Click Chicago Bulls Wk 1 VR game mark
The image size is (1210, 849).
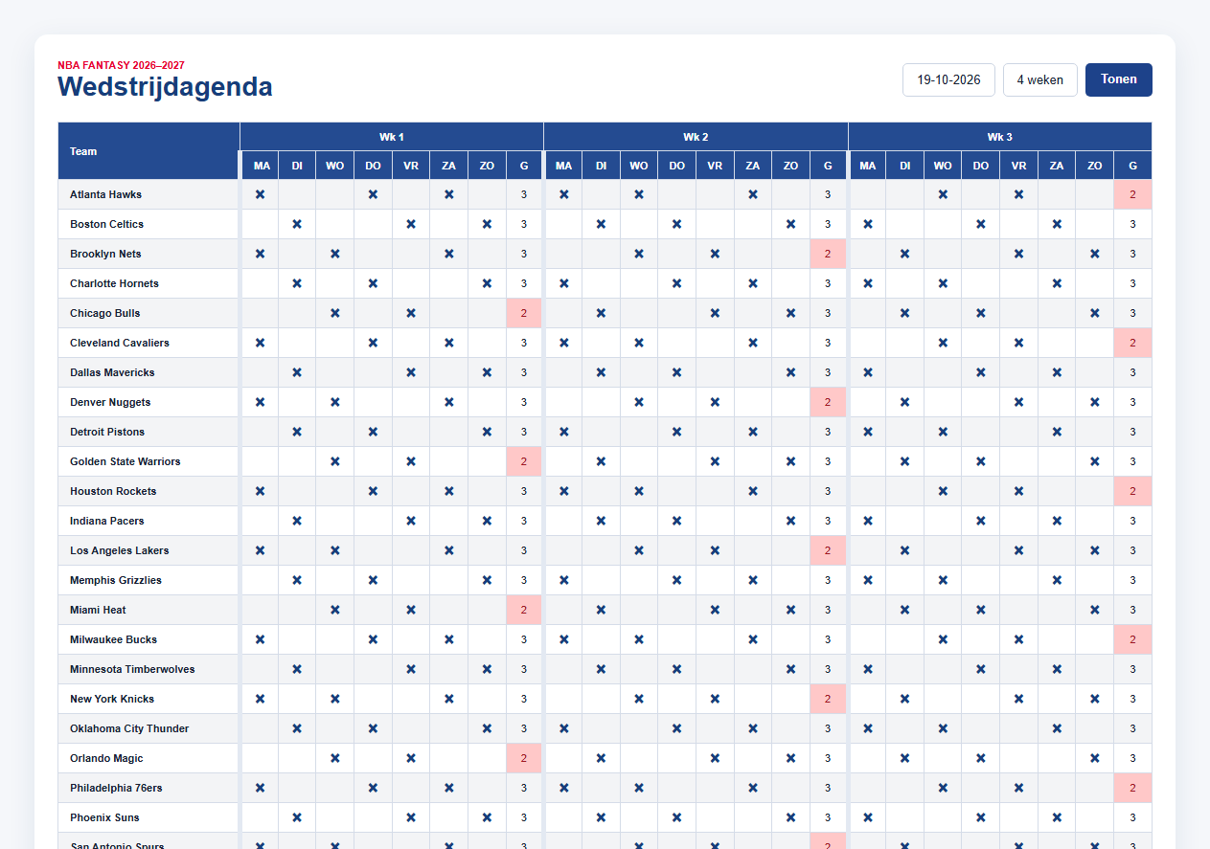[411, 313]
